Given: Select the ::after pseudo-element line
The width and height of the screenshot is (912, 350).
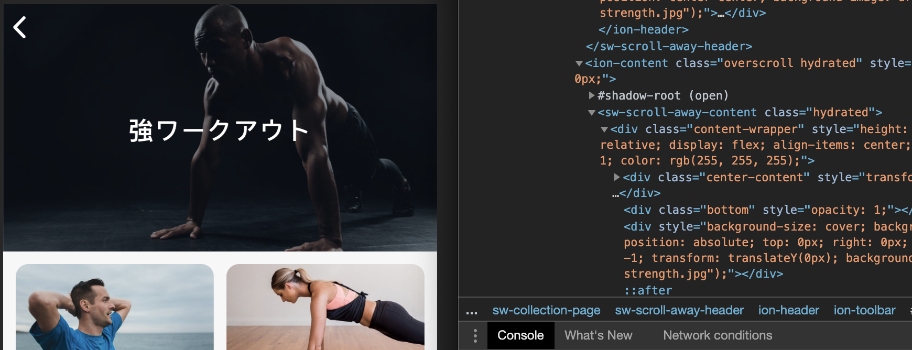Looking at the screenshot, I should pyautogui.click(x=648, y=290).
